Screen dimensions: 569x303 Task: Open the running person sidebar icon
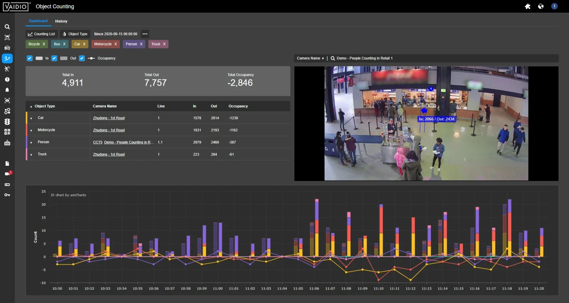click(7, 69)
